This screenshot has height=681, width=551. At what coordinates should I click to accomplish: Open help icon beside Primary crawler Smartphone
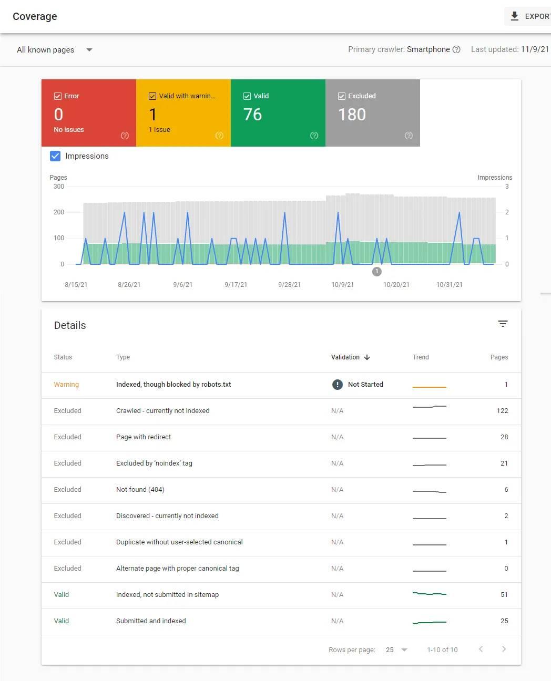[456, 49]
